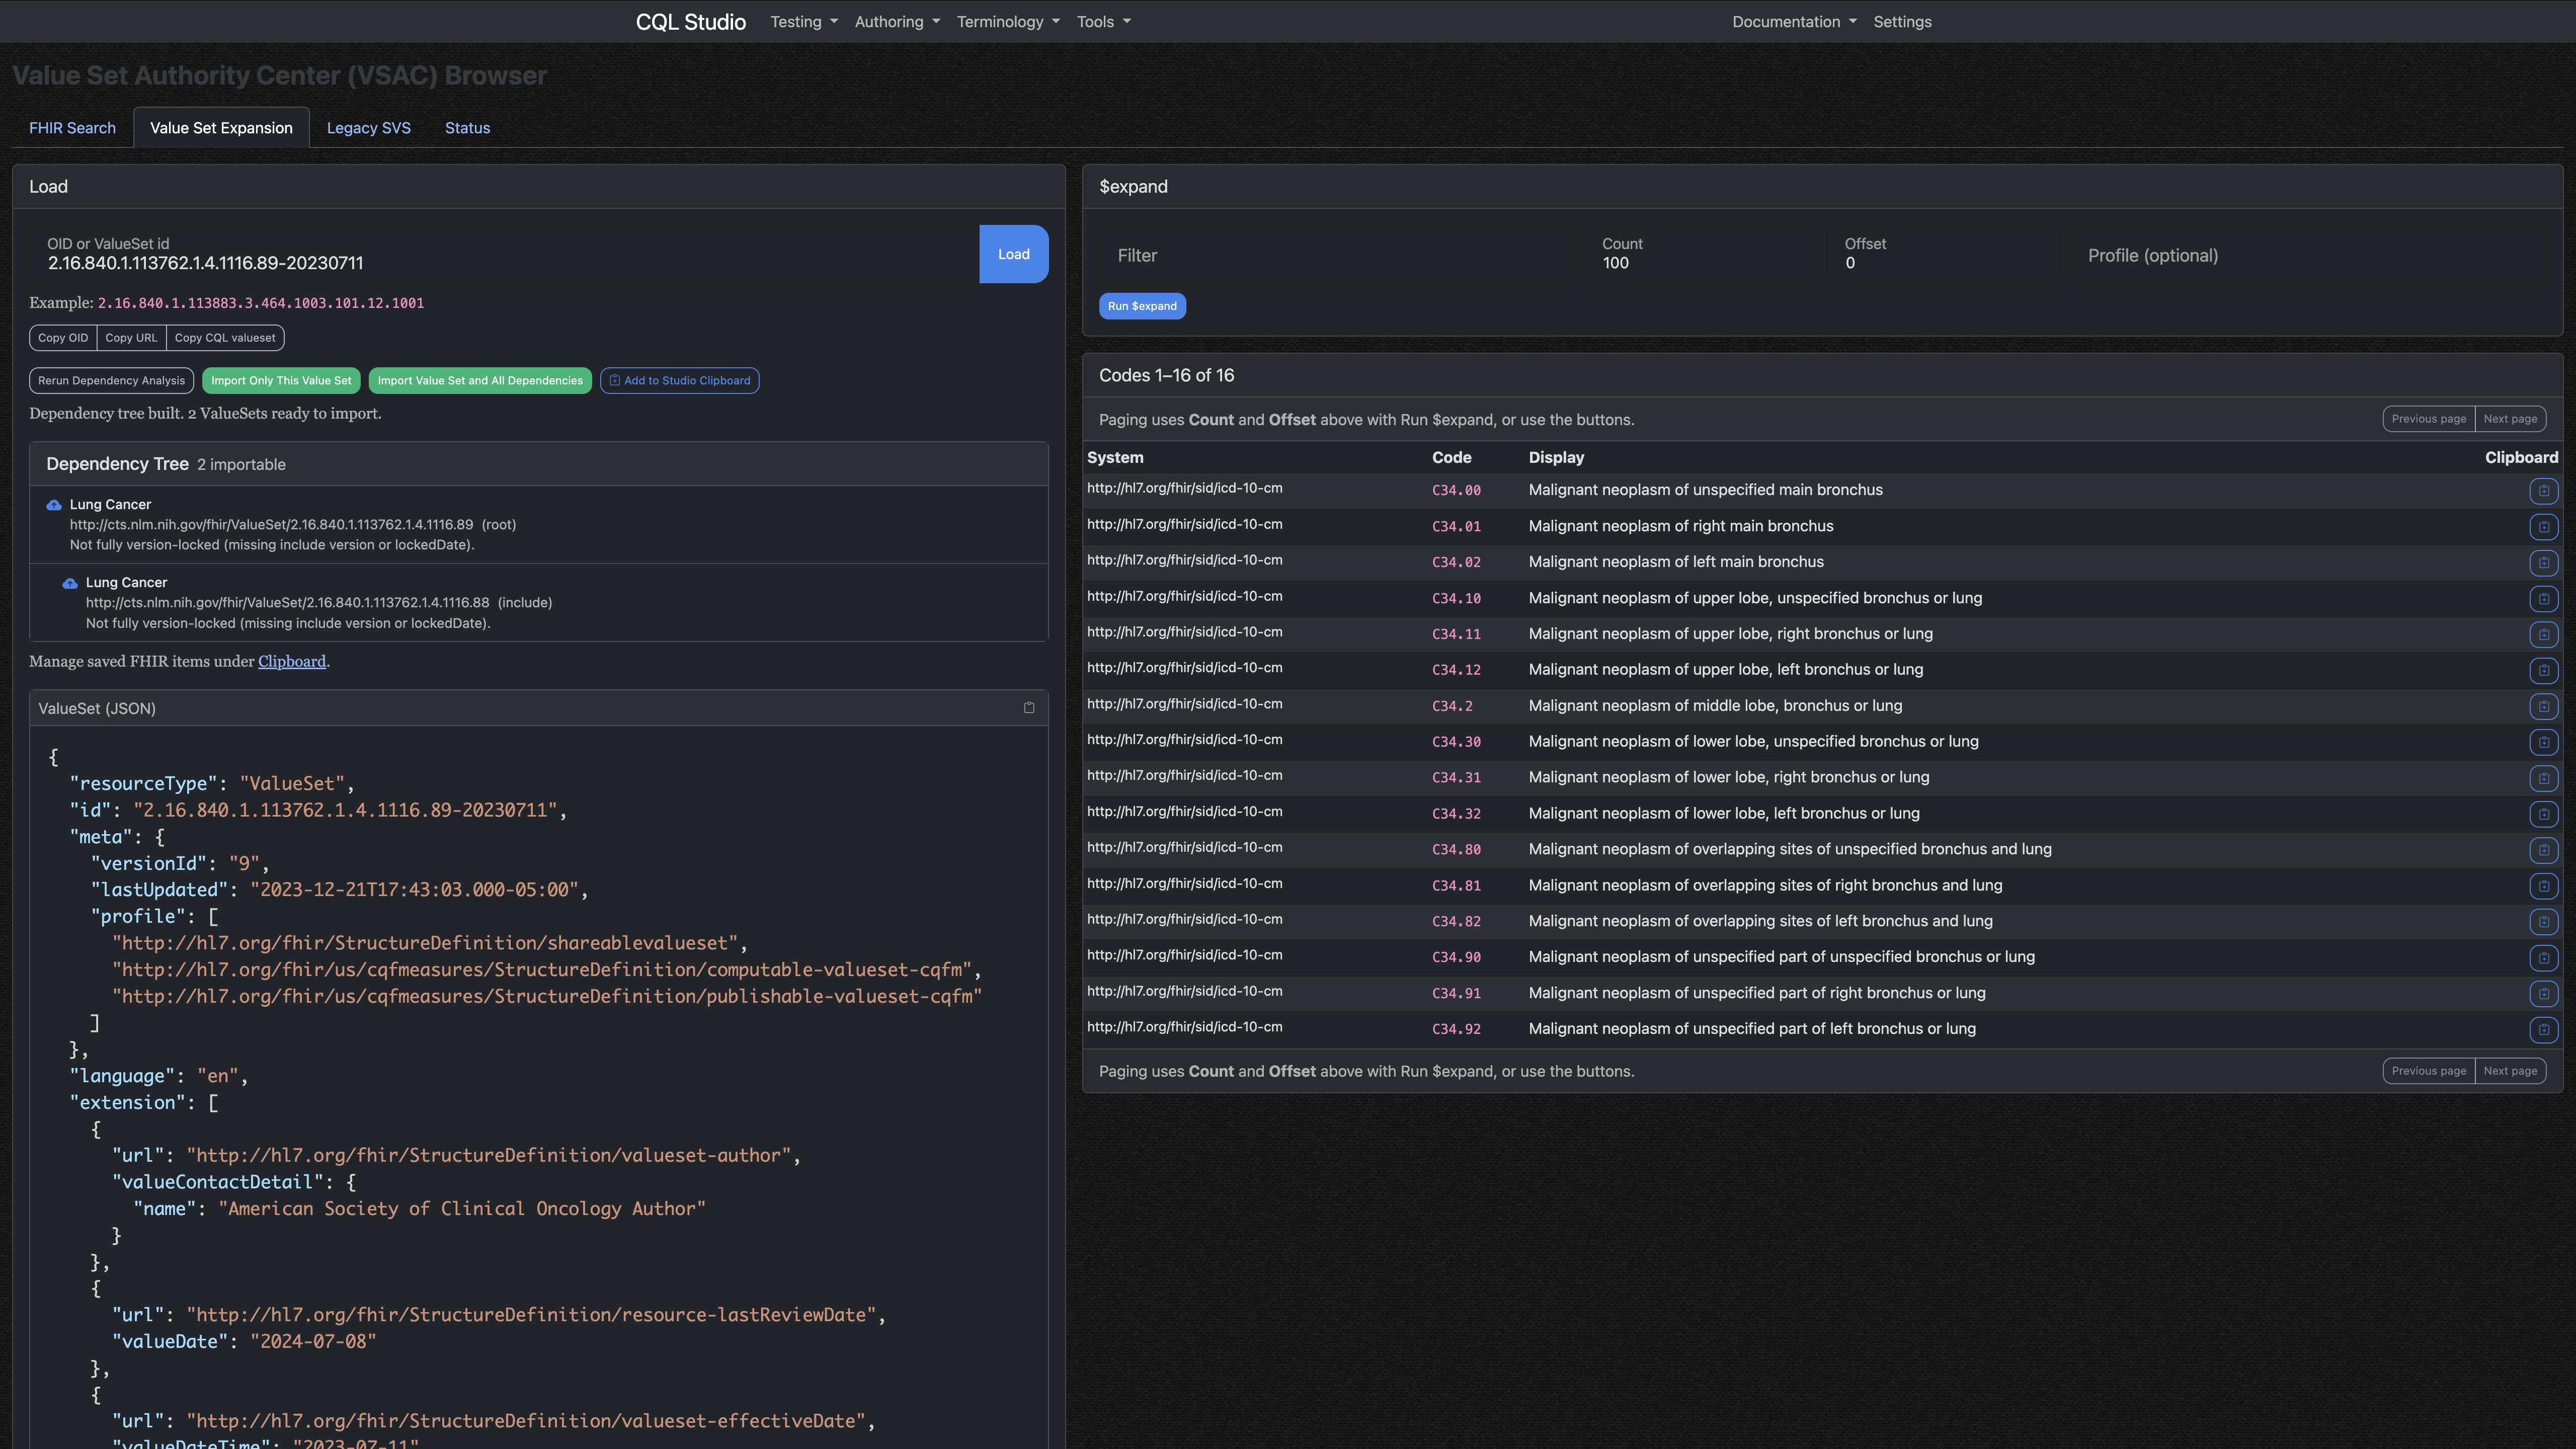Copy C34.81 row to clipboard

2543,886
